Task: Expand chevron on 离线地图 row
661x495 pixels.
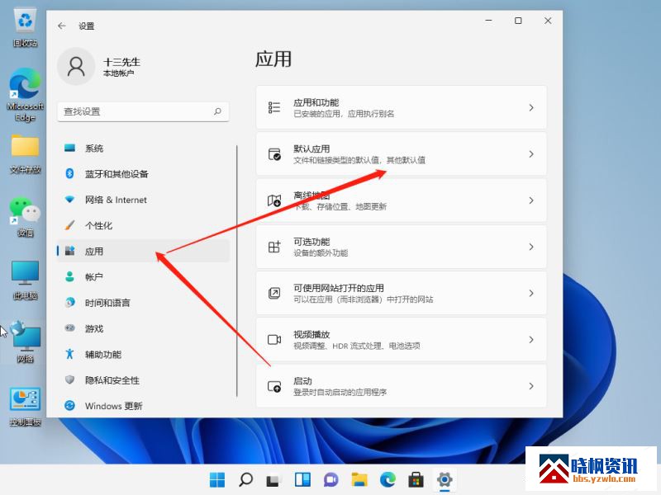Action: [x=531, y=200]
